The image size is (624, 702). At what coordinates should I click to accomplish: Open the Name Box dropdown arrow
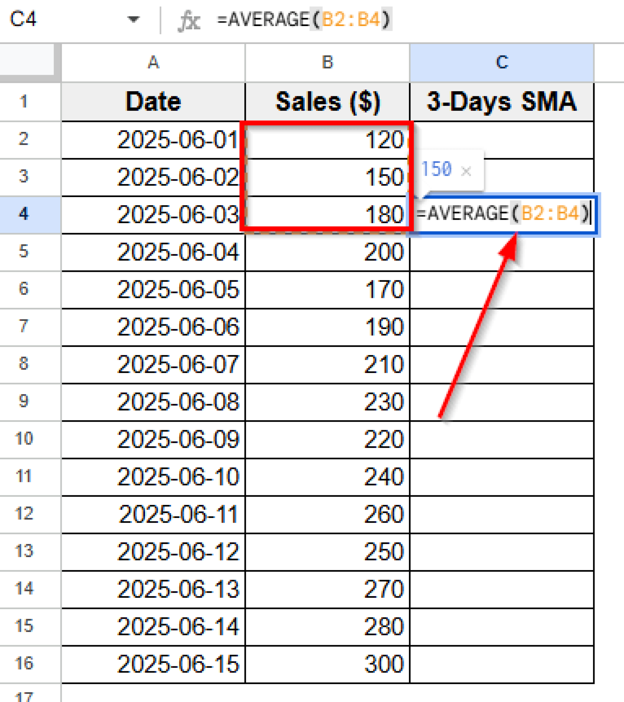coord(134,21)
